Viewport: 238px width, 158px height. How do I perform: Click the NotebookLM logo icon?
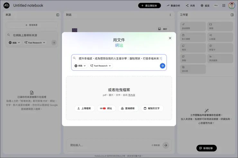tap(6, 5)
